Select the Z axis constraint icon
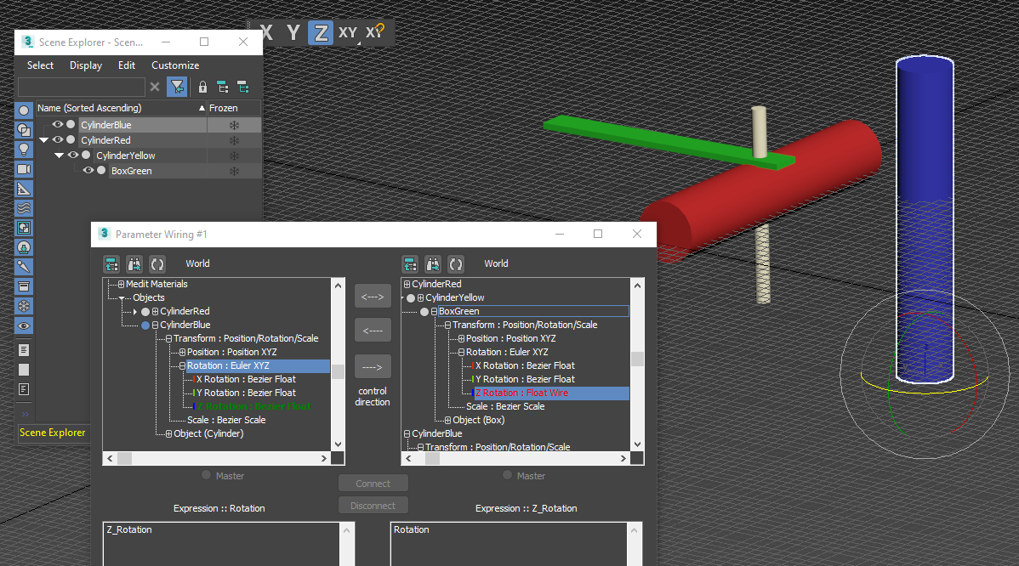Viewport: 1019px width, 566px height. [x=320, y=32]
